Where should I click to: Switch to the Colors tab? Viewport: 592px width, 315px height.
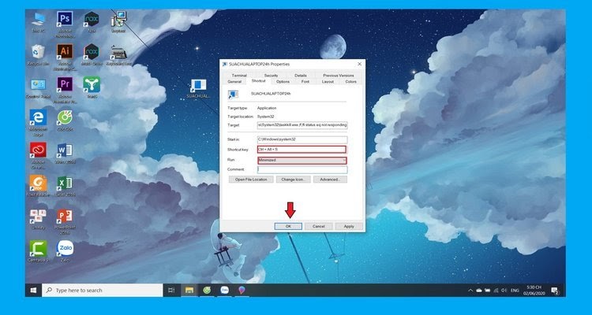pos(350,81)
